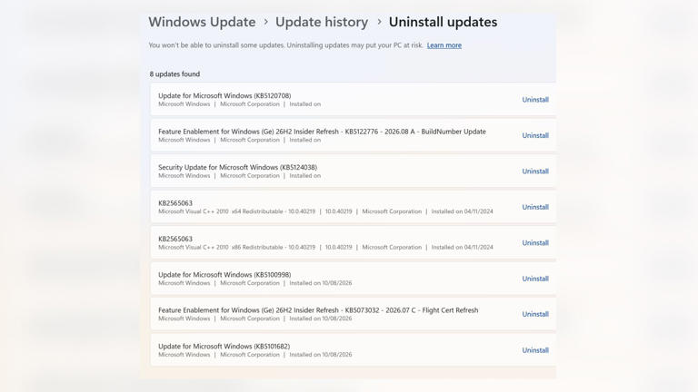Select Feature Enablement KB5122776 title text
698x392 pixels.
pyautogui.click(x=322, y=132)
